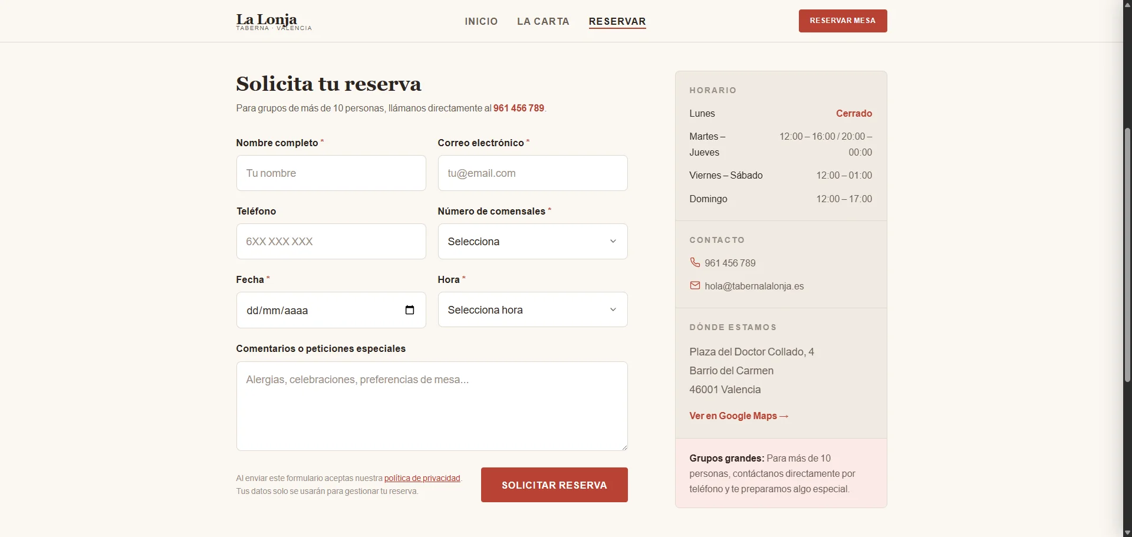Click the 961 456 789 contact phone number
Image resolution: width=1132 pixels, height=537 pixels.
point(730,263)
